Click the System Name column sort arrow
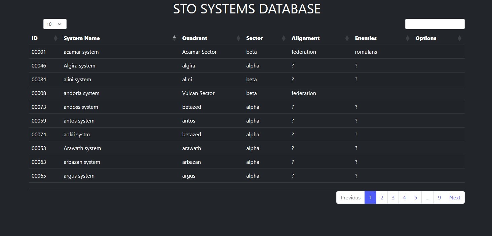This screenshot has width=492, height=236. [x=174, y=38]
